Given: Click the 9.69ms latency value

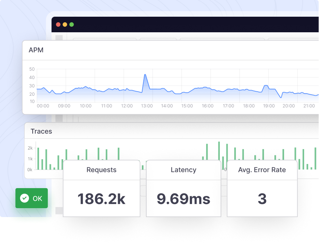Looking at the screenshot, I should click(x=183, y=199).
